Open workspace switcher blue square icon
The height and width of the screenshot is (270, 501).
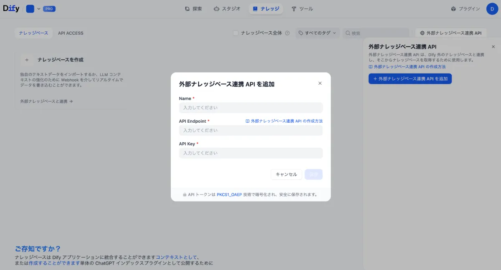point(30,9)
